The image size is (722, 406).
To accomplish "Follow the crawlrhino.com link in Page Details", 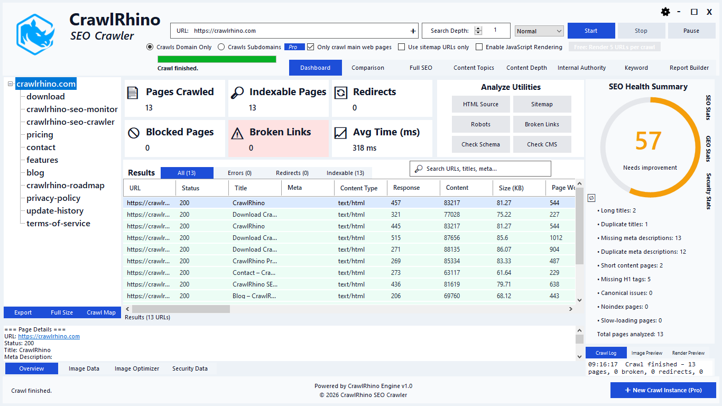I will (49, 336).
